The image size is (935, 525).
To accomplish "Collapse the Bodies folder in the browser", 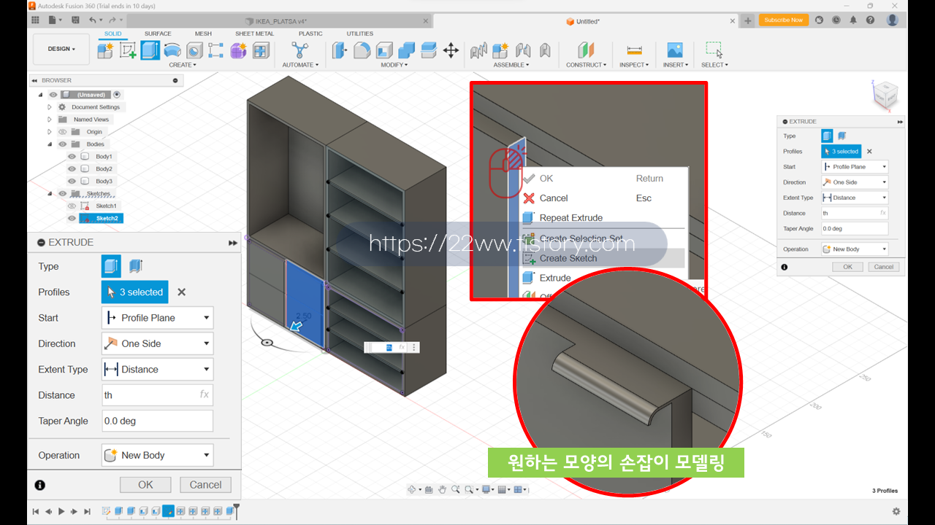I will point(50,144).
